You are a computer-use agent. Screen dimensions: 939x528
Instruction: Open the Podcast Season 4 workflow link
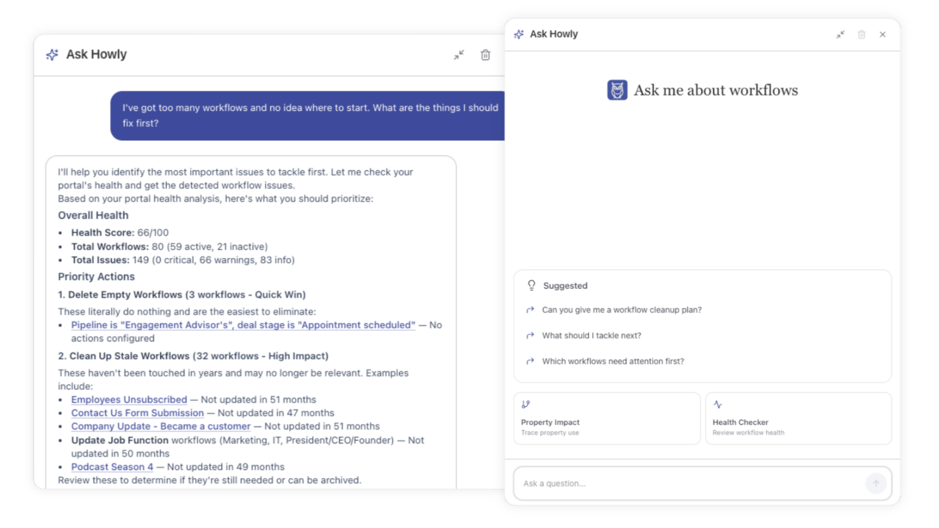tap(112, 467)
